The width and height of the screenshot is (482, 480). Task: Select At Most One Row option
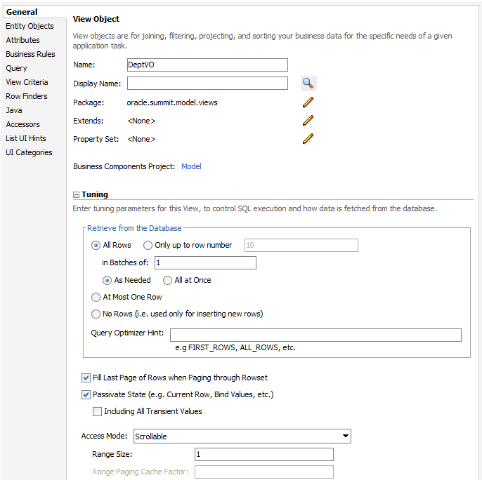96,297
